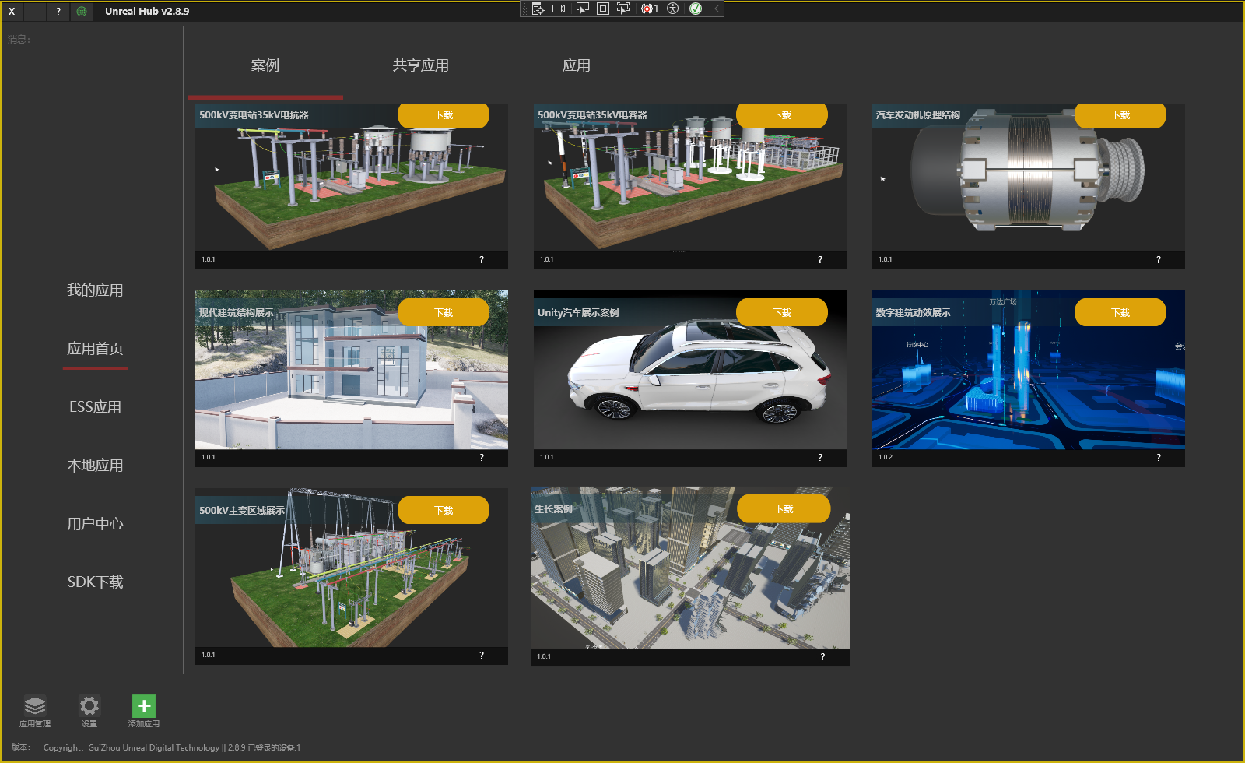The height and width of the screenshot is (763, 1245).
Task: Click the accessibility person icon in toolbar
Action: pyautogui.click(x=672, y=9)
